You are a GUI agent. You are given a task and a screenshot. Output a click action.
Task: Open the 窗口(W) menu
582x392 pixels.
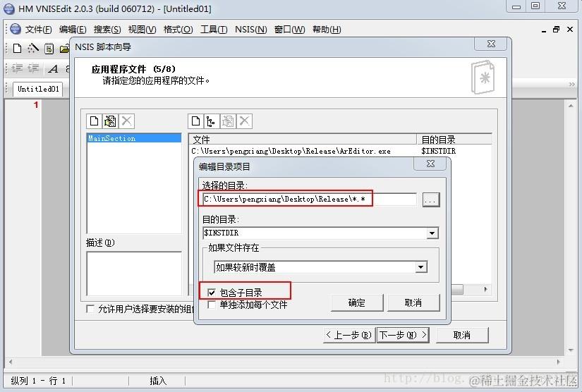[x=289, y=30]
